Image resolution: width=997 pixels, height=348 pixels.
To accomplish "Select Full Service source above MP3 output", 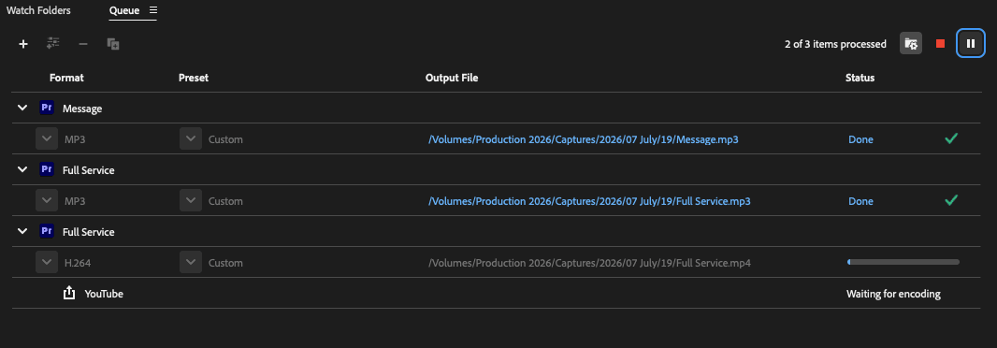I will pyautogui.click(x=88, y=170).
